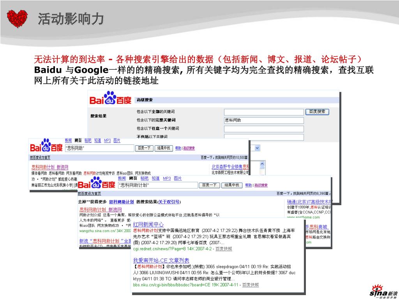Open the 关于双引号 link

[169, 202]
